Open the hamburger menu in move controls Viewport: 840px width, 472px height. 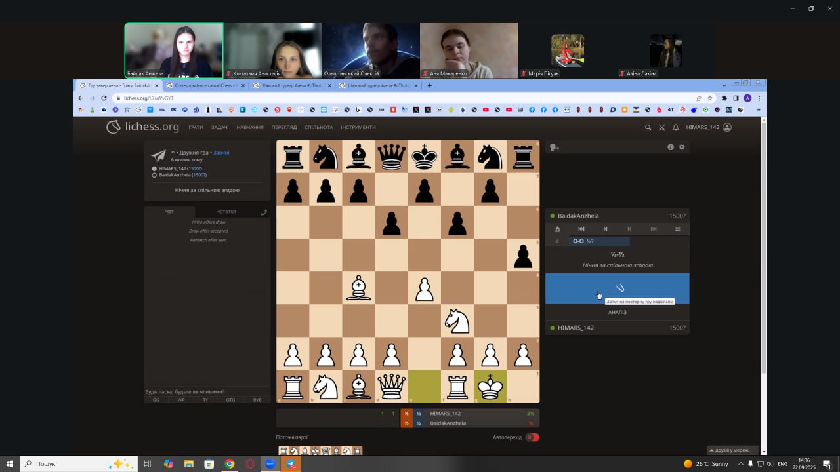[677, 229]
